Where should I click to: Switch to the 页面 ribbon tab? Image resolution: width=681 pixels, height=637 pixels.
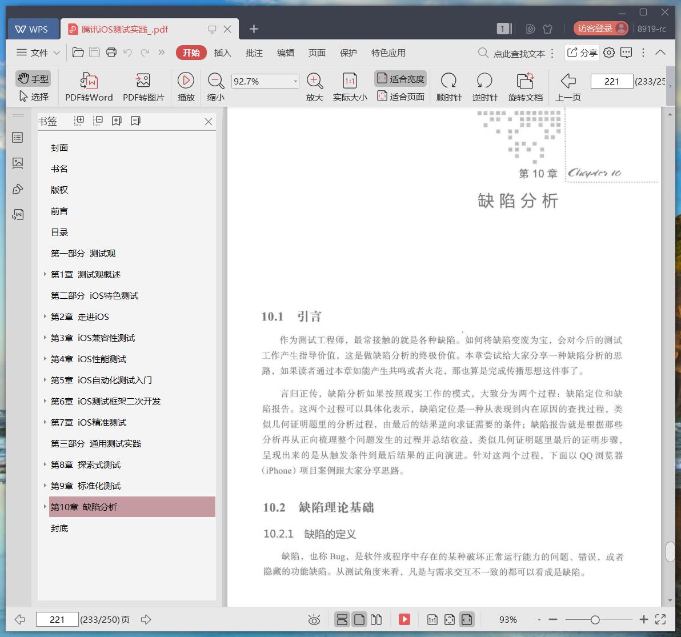coord(317,53)
